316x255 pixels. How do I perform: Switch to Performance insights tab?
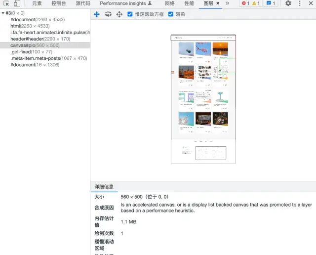(x=126, y=3)
